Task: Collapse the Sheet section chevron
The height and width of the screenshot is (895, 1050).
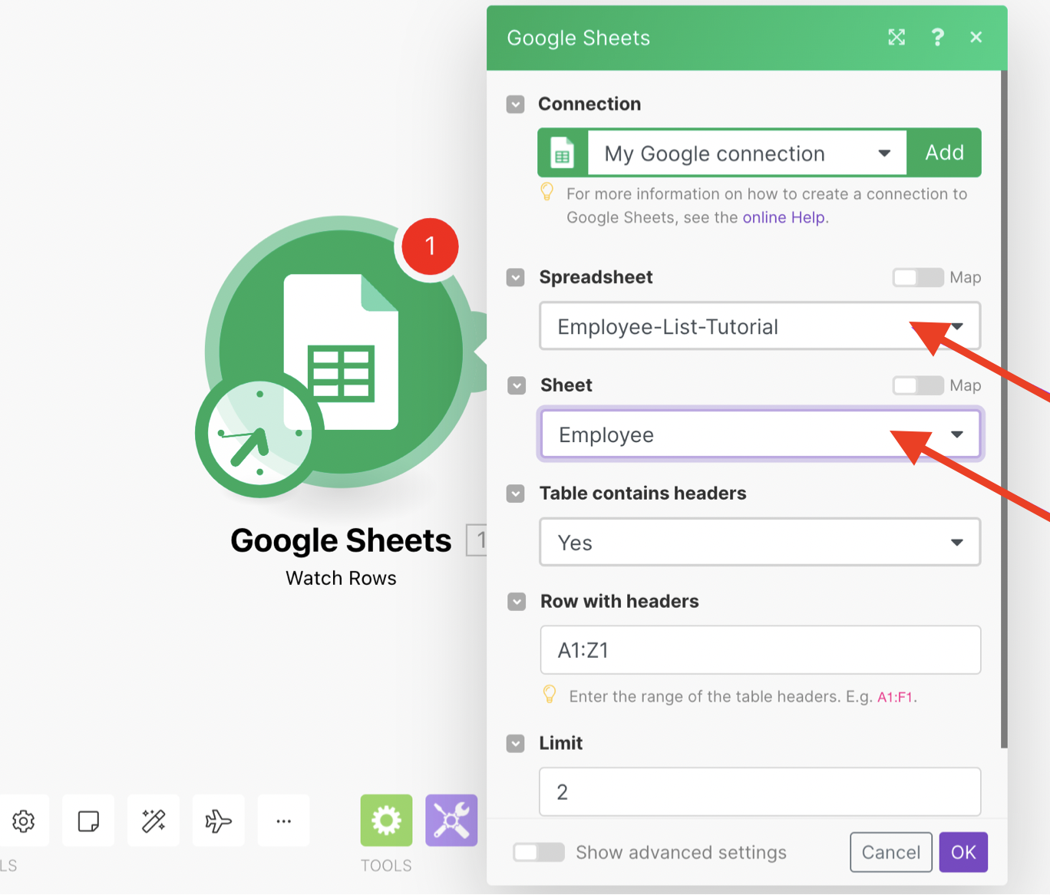Action: (x=517, y=385)
